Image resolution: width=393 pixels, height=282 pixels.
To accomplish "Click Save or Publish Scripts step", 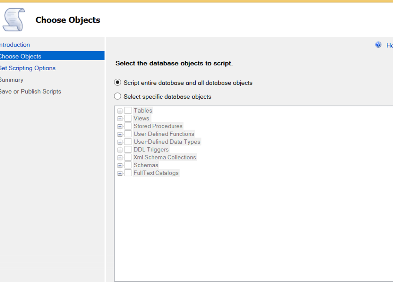I will [30, 91].
